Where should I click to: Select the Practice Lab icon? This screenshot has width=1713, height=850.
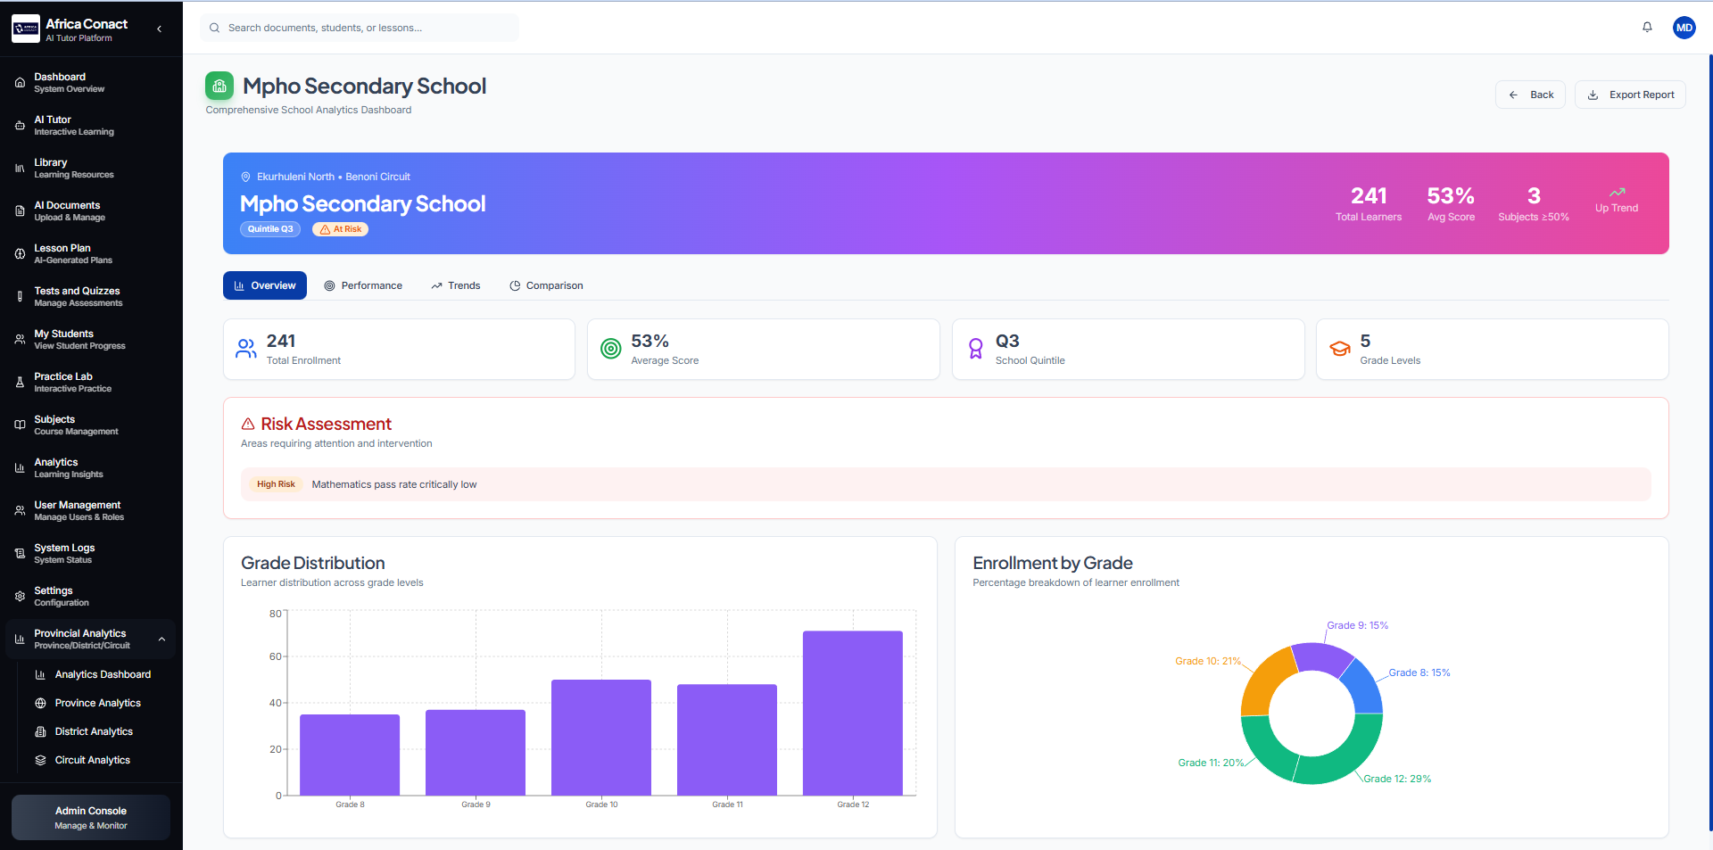(x=20, y=382)
